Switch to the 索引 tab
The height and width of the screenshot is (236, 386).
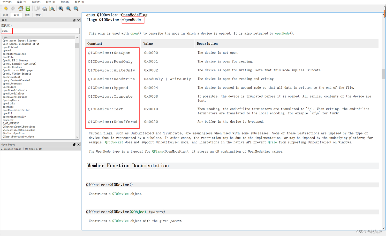tap(16, 15)
